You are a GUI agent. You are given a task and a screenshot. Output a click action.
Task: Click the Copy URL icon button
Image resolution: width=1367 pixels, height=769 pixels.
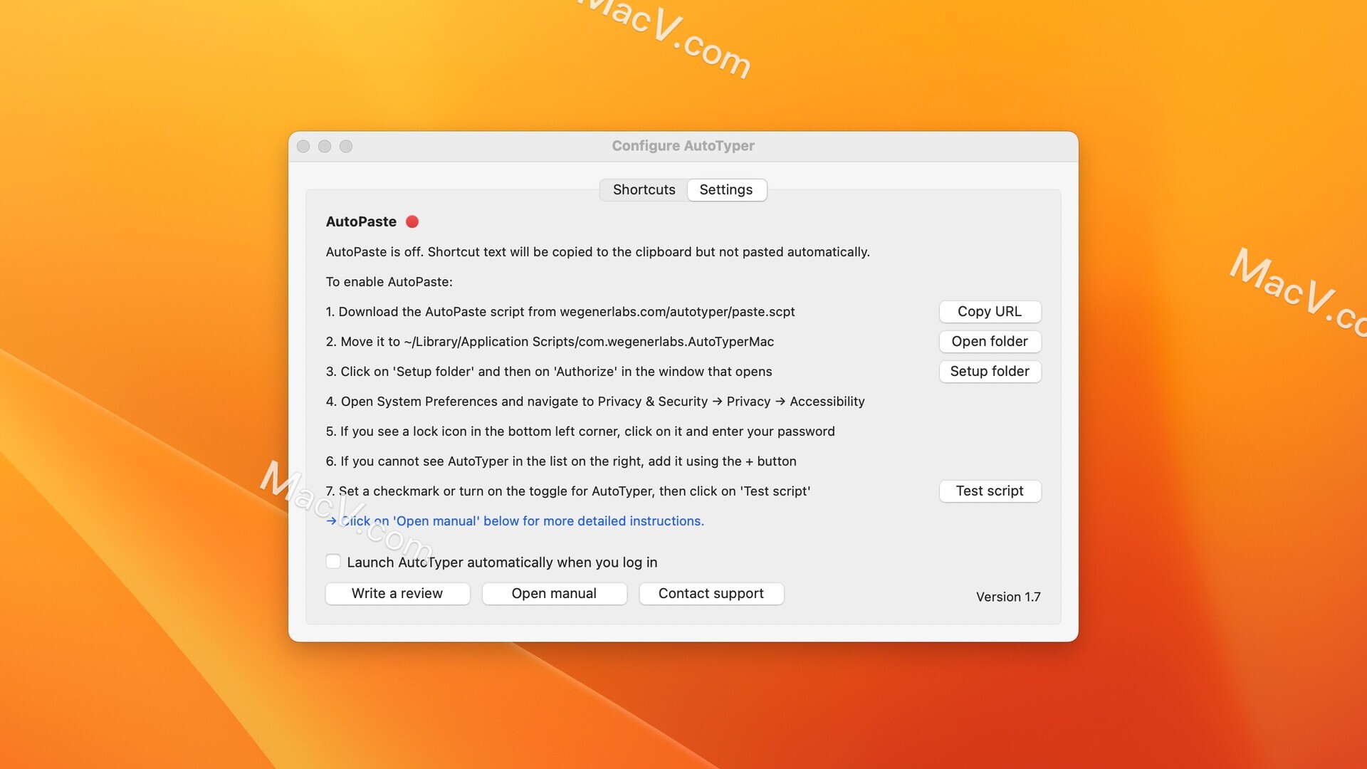(x=990, y=310)
